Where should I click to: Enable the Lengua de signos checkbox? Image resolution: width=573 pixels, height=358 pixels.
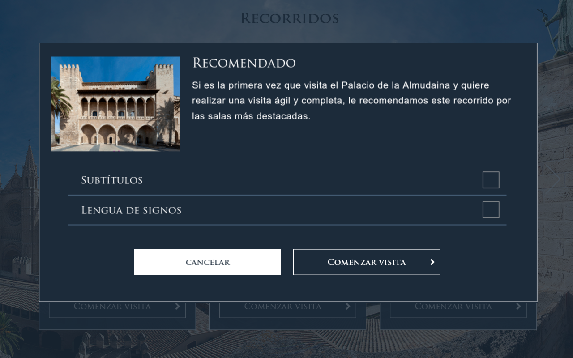coord(491,210)
